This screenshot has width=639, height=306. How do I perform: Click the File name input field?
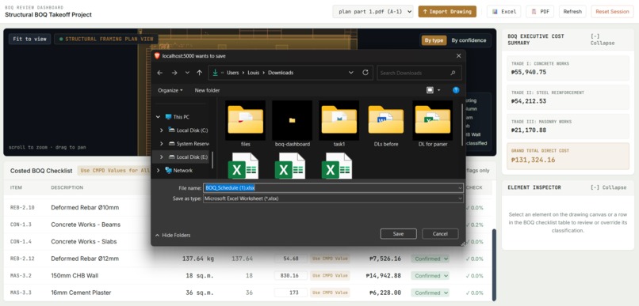click(333, 187)
